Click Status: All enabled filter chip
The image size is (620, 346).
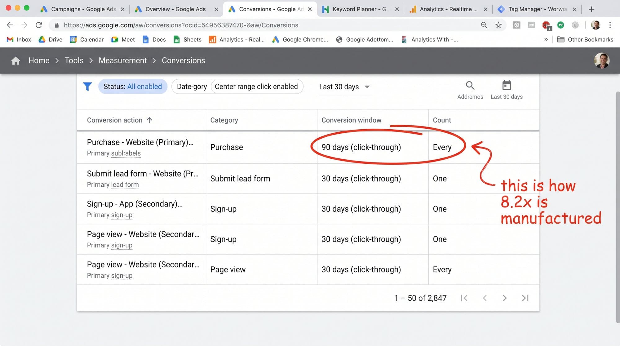point(133,86)
